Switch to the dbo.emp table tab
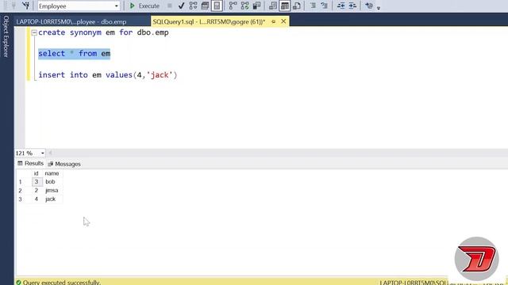 [71, 21]
